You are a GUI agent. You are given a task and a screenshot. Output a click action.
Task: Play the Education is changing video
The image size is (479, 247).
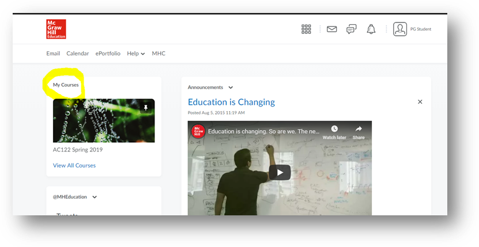click(280, 172)
